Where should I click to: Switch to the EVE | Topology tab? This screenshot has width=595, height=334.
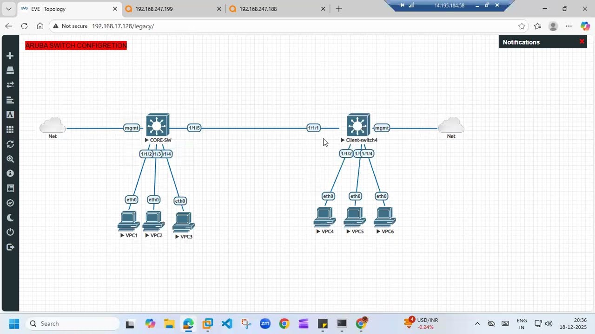(69, 9)
